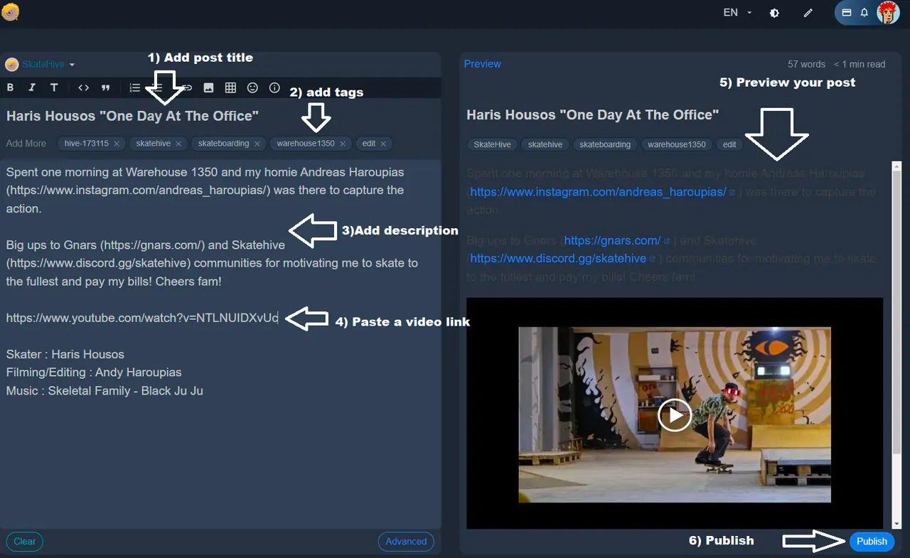This screenshot has height=558, width=910.
Task: Insert a blockquote from the toolbar
Action: click(x=106, y=87)
